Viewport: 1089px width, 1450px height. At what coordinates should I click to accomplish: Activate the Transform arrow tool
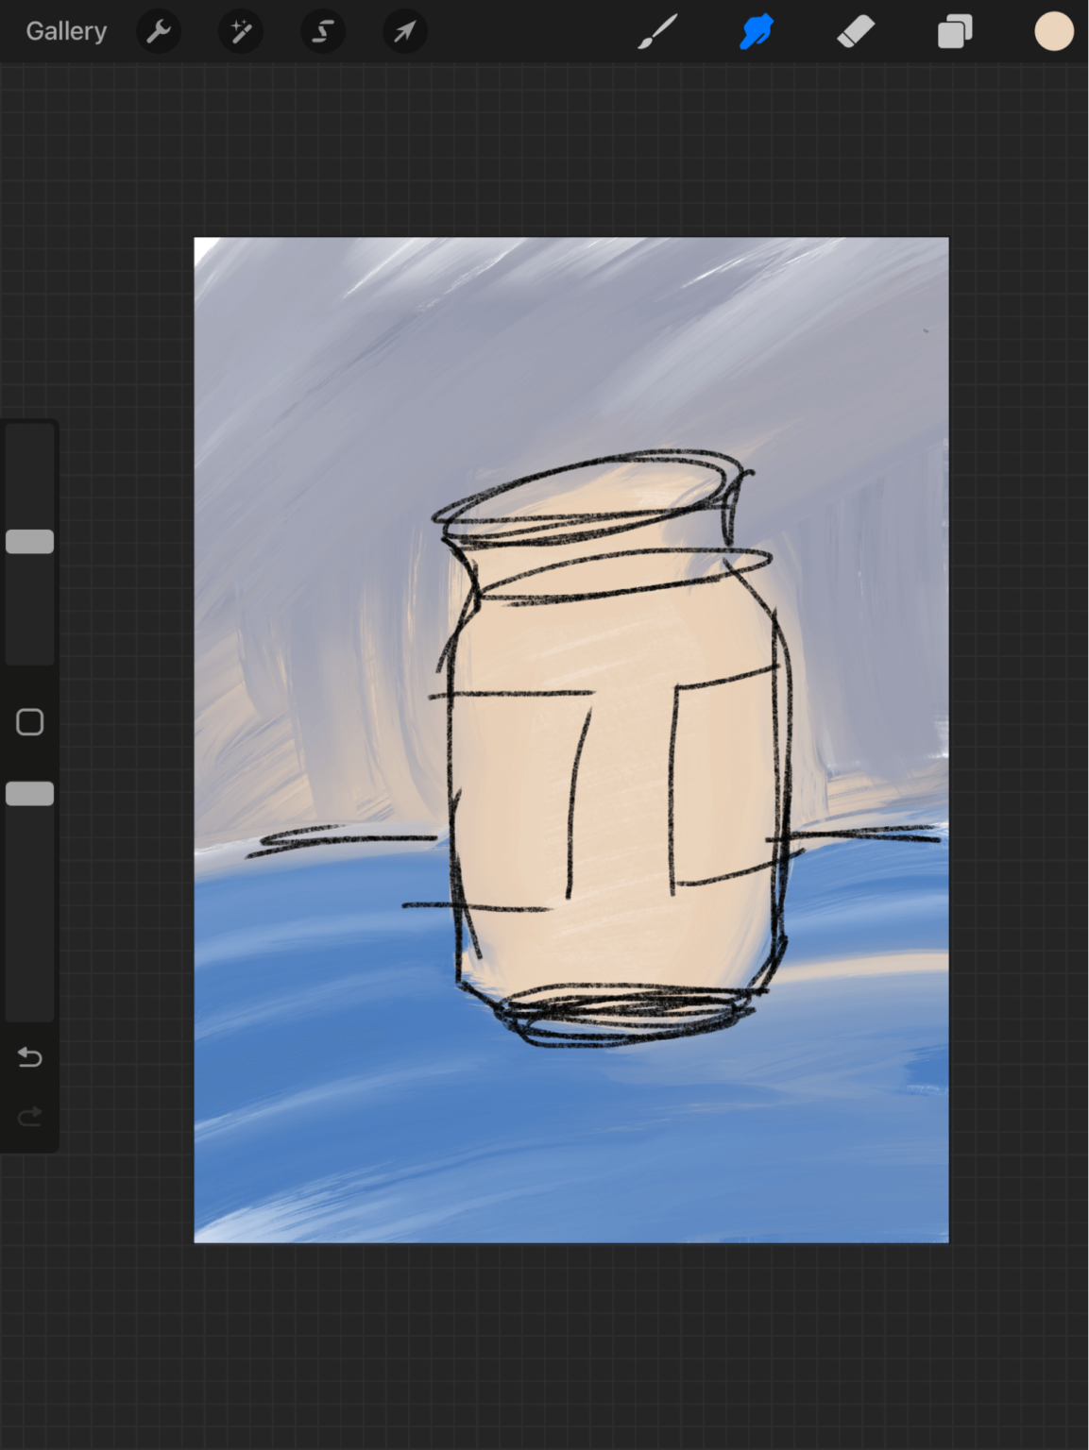coord(404,31)
